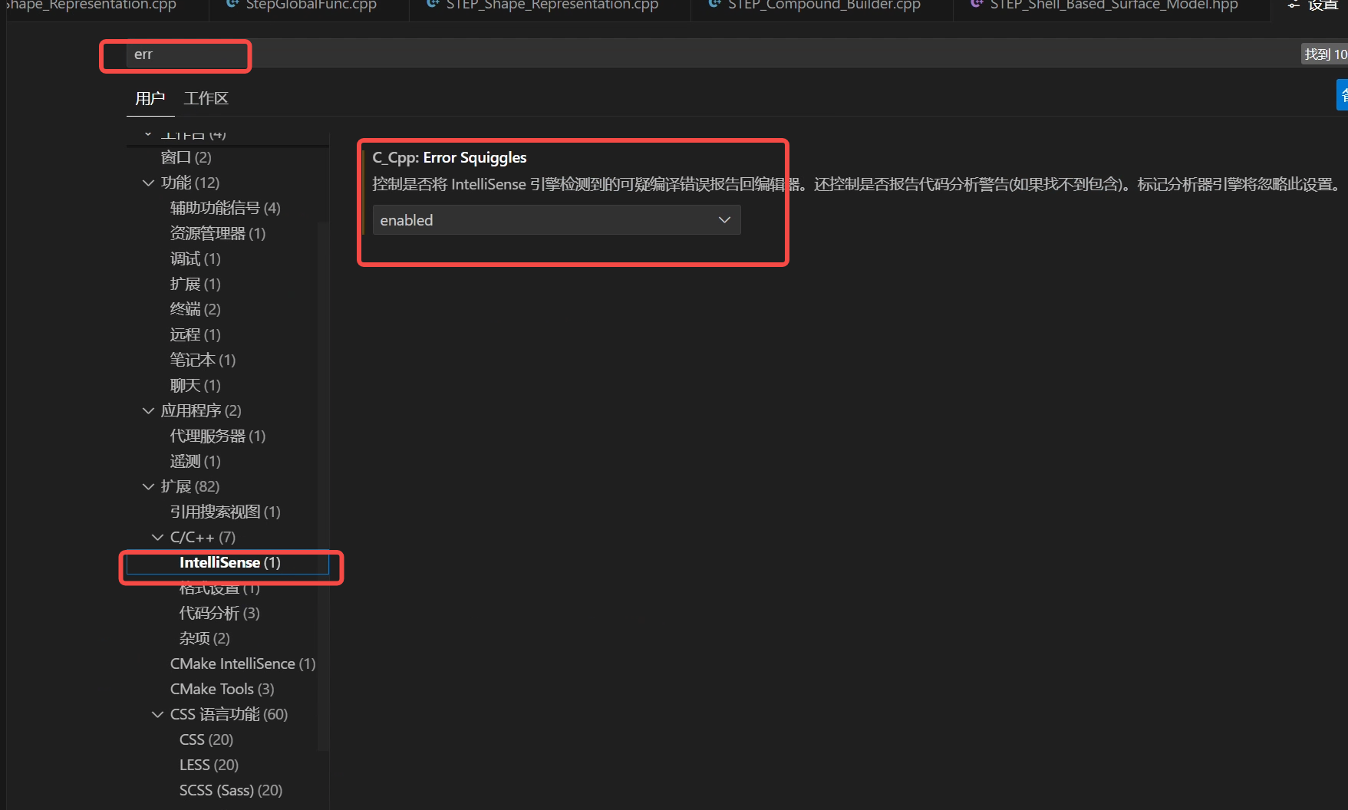Select SCSS (Sass) (20) category
The width and height of the screenshot is (1348, 810).
[x=231, y=790]
